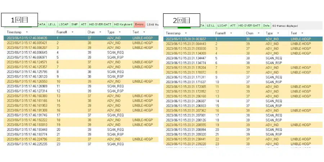This screenshot has width=324, height=162.
Task: Switch to the HID Keyboard tab
Action: (x=123, y=24)
